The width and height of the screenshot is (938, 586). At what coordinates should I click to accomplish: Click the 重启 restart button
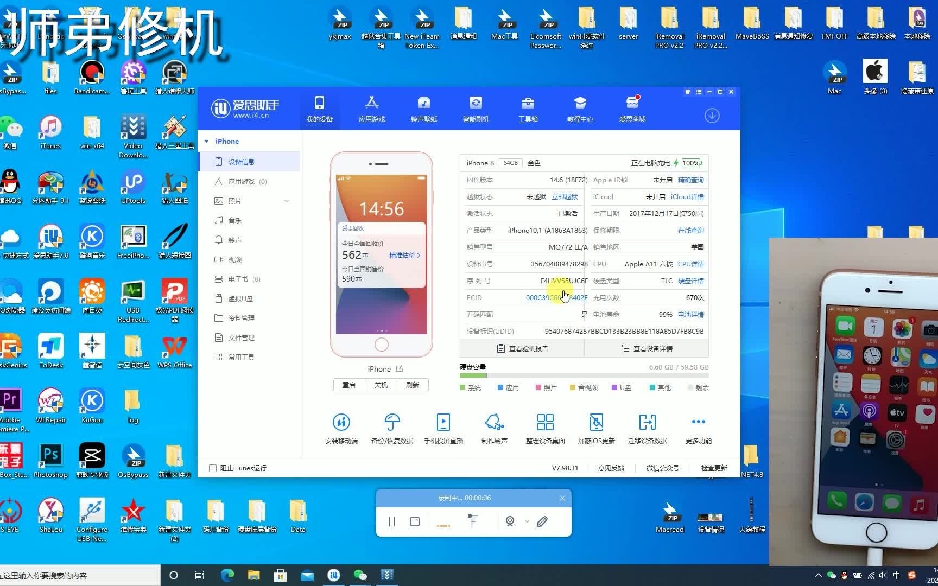(349, 385)
